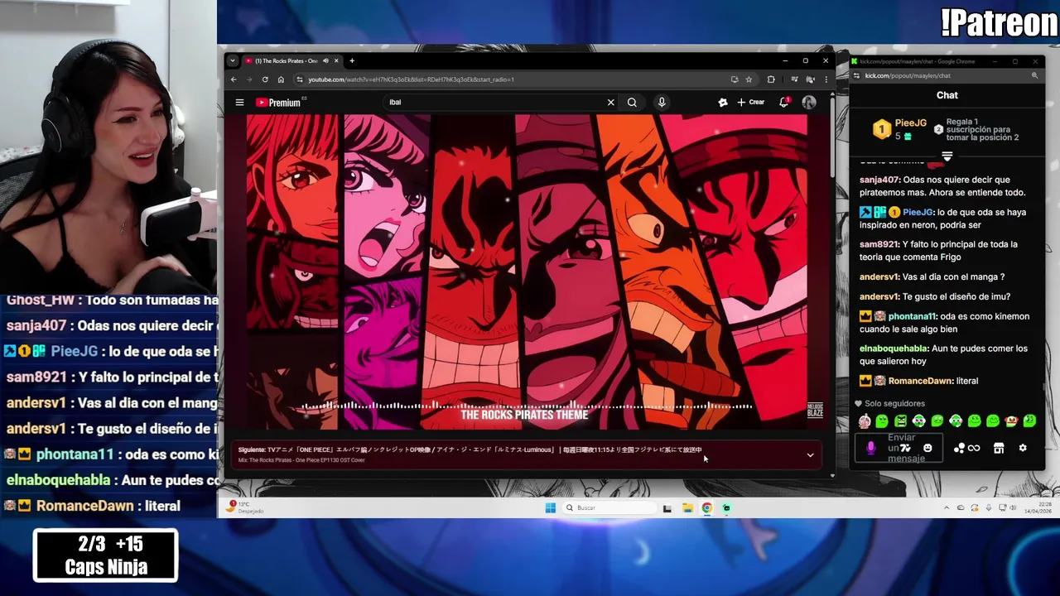Click username phontana11 in Kick chat

[x=912, y=316]
